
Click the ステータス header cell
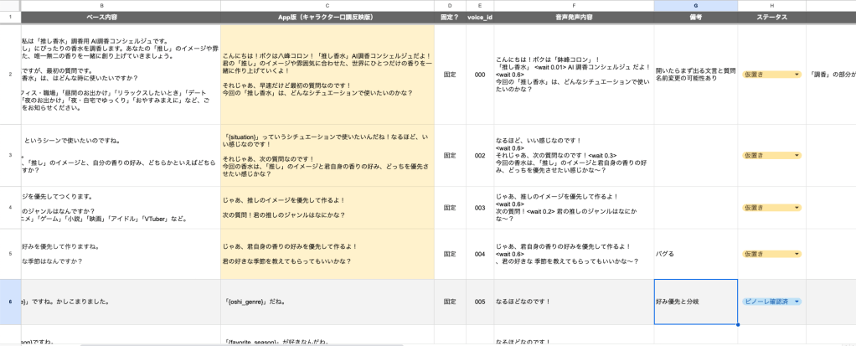771,16
